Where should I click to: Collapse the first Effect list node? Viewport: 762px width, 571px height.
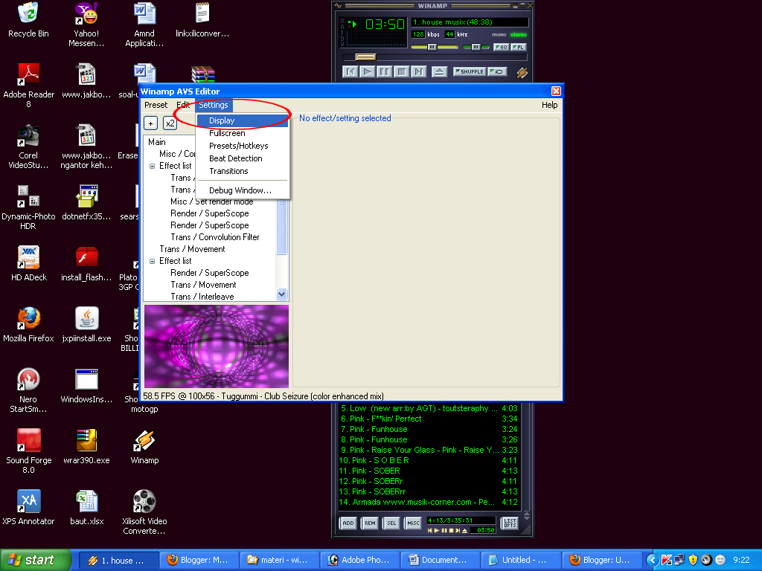(x=152, y=166)
